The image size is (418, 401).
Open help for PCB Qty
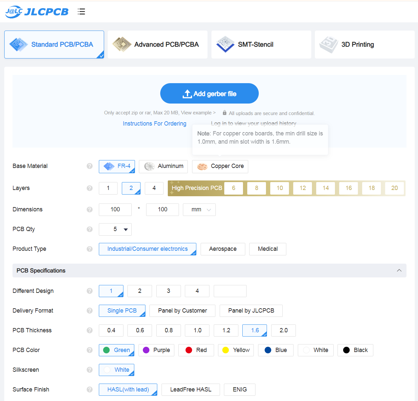(90, 229)
